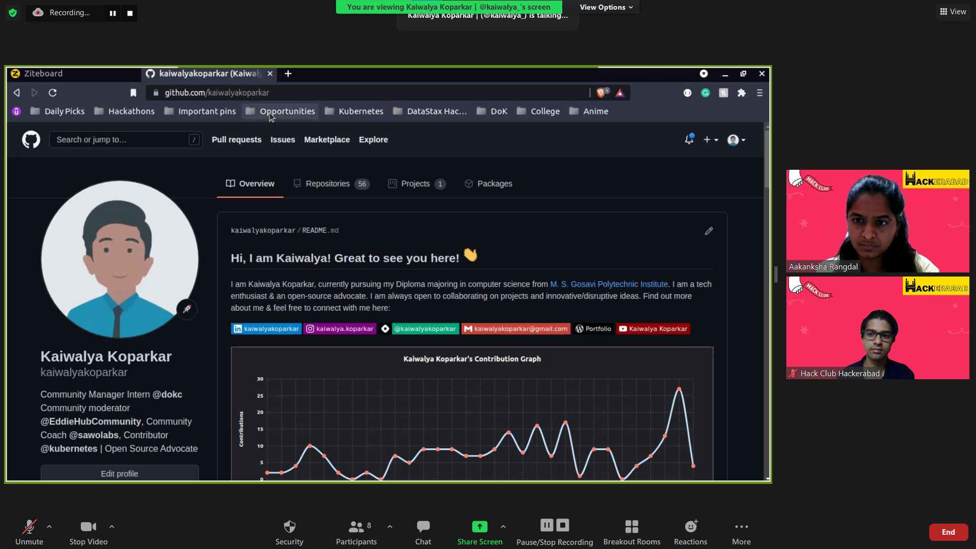Select the kaiwalyakoparkar GitHub browser tab
This screenshot has width=976, height=549.
(x=208, y=74)
